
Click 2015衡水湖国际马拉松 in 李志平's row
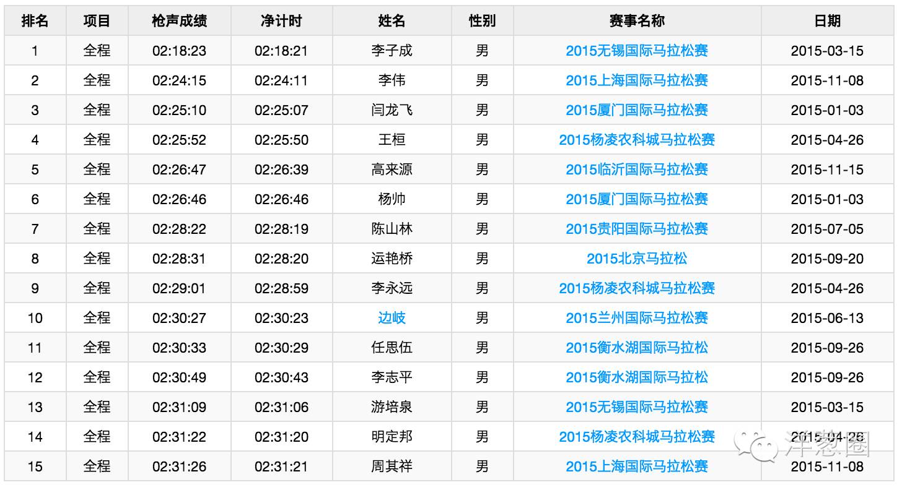pyautogui.click(x=636, y=377)
